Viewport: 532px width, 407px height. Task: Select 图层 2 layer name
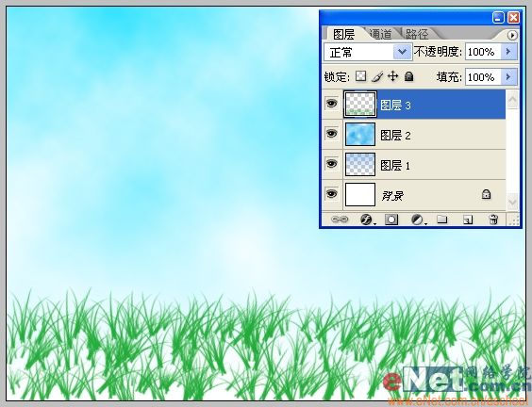[x=395, y=136]
